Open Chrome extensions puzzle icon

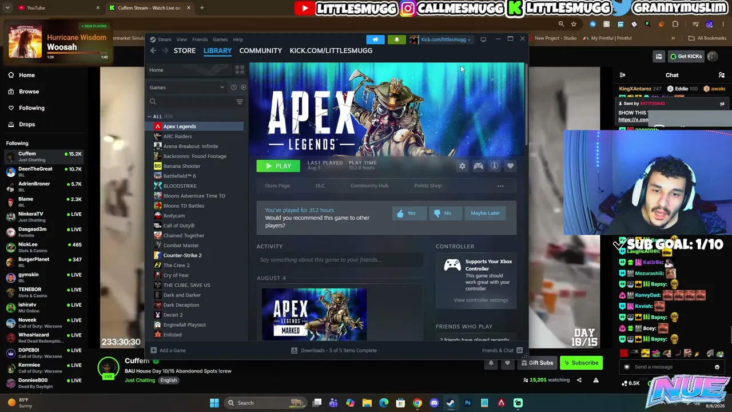point(675,24)
